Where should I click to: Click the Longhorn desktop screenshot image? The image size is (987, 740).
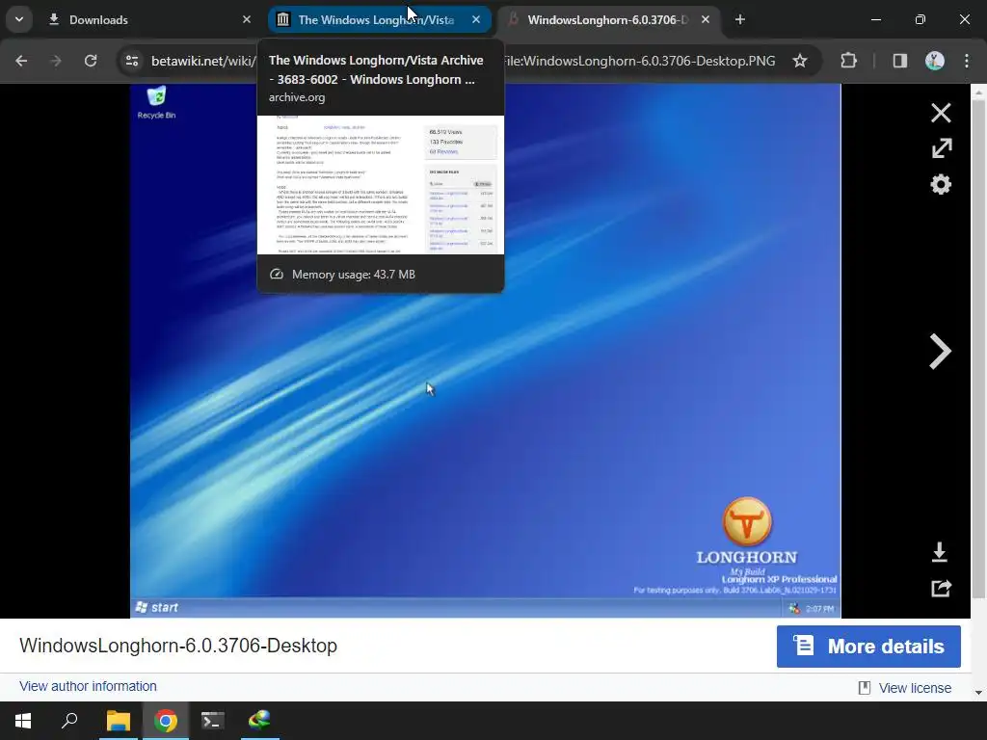486,351
